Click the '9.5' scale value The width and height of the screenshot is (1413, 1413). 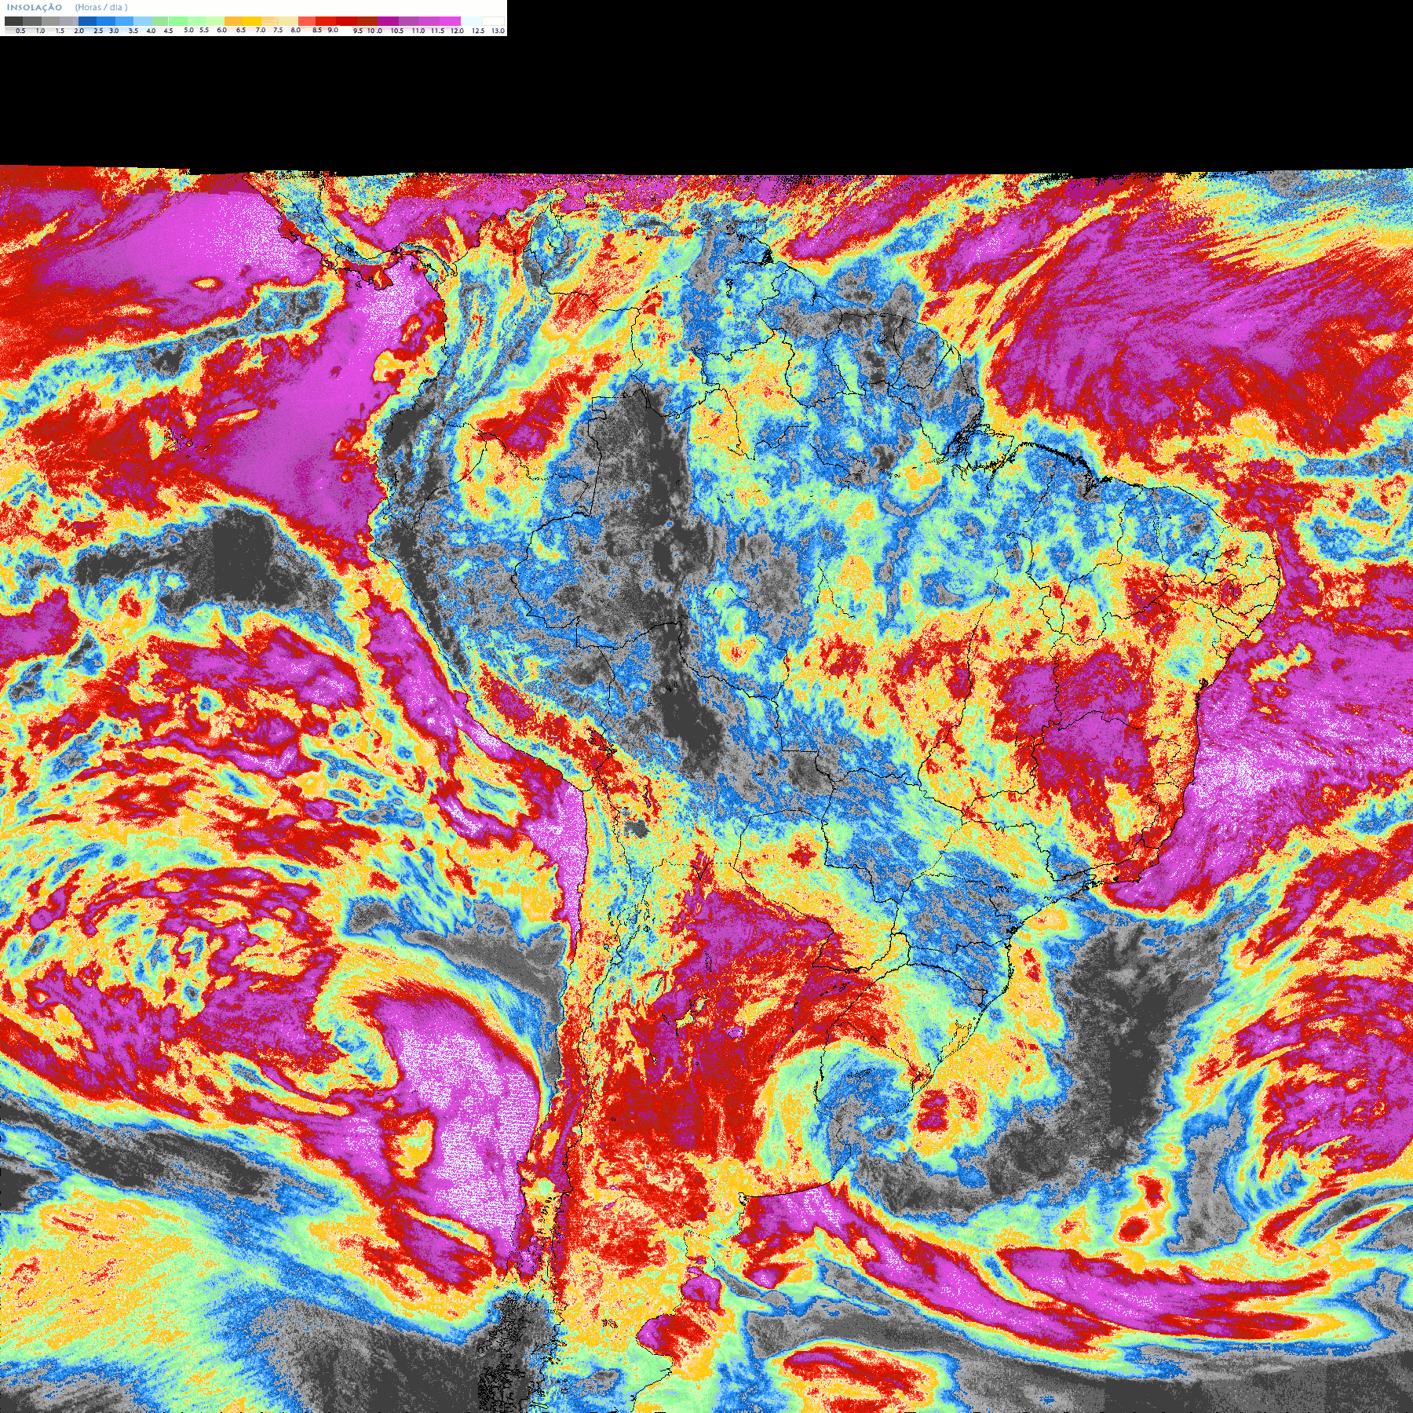(358, 31)
